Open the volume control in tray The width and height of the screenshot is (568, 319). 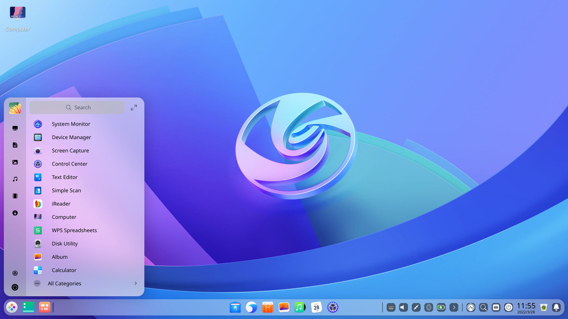click(404, 307)
